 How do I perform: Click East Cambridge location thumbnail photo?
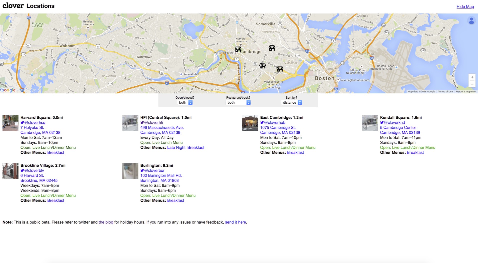tap(250, 123)
